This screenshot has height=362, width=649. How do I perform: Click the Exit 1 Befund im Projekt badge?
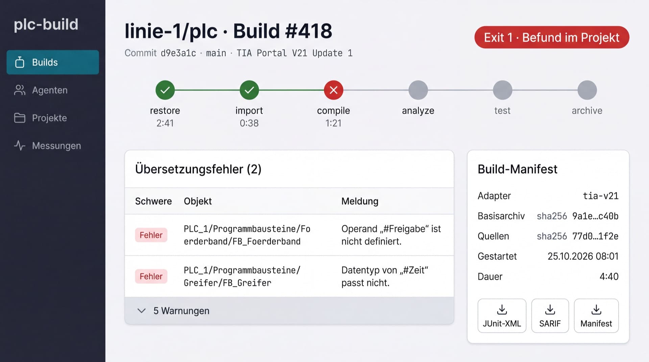click(552, 37)
